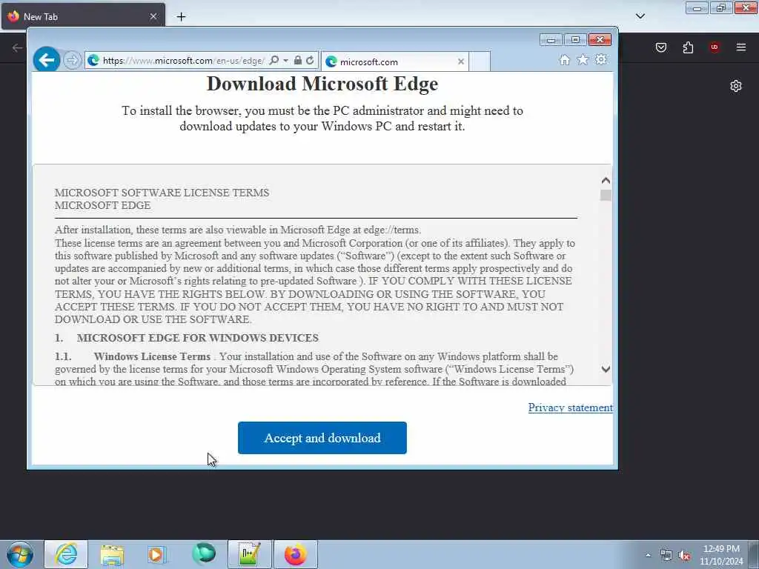Click the search magnifier in IE address bar
This screenshot has width=759, height=569.
click(x=274, y=61)
